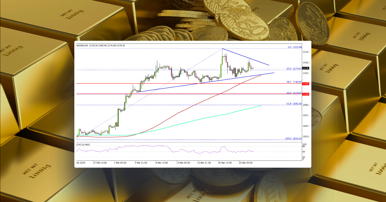The height and width of the screenshot is (202, 386).
Task: Select the 61.8 - 2095.06 Fibonacci label
Action: point(293,103)
